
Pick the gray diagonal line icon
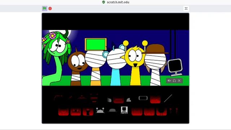click(168, 98)
